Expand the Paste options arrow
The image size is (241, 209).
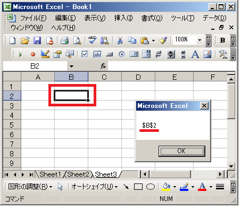[153, 40]
